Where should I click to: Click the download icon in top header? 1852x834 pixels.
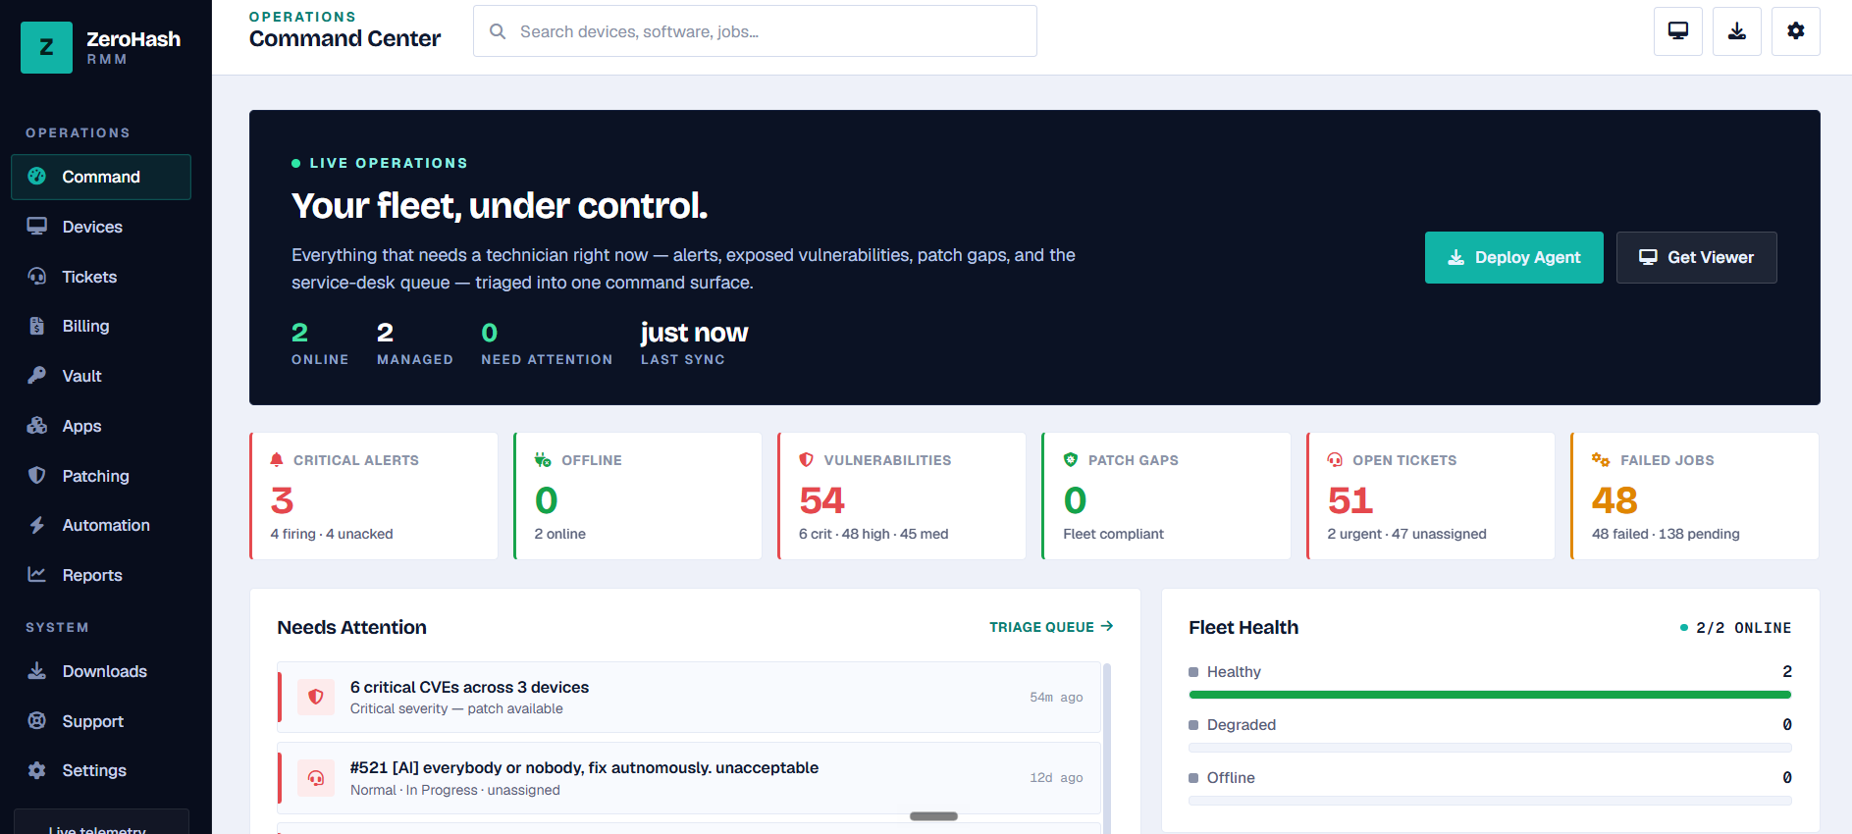coord(1737,31)
